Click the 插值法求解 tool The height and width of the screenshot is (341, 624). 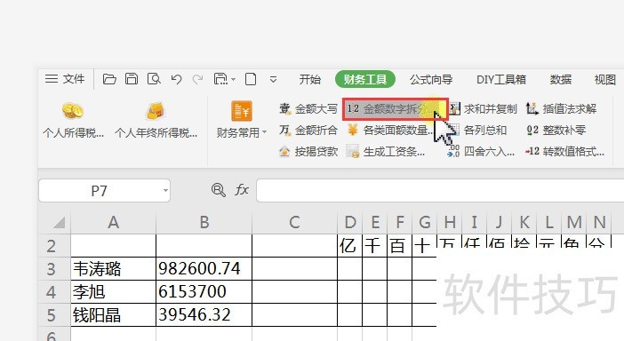tap(561, 109)
